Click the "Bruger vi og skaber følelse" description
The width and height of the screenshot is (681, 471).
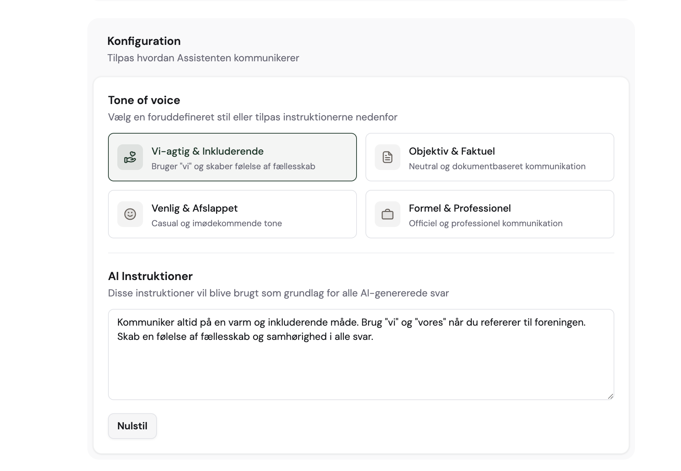click(x=233, y=166)
